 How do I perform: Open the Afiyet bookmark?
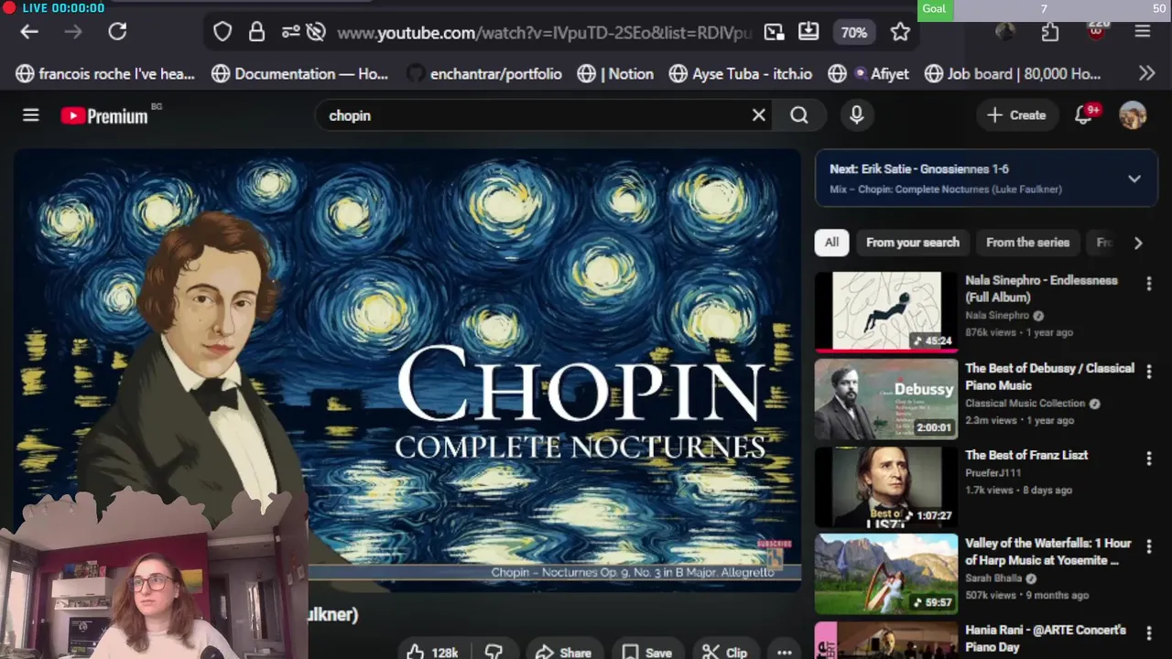[868, 73]
